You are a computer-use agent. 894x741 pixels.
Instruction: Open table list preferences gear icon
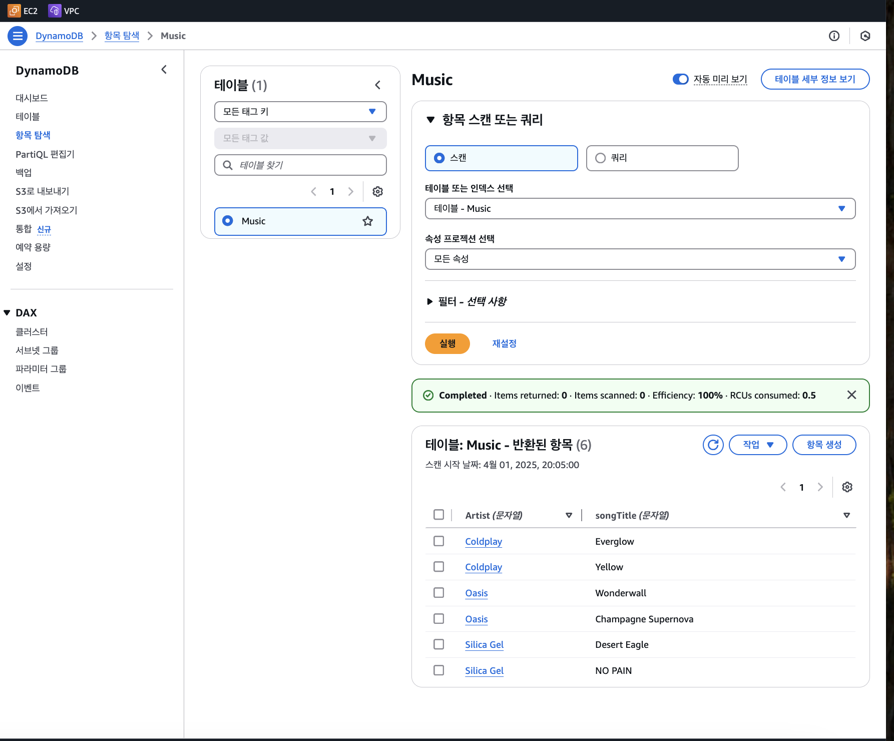pyautogui.click(x=378, y=192)
